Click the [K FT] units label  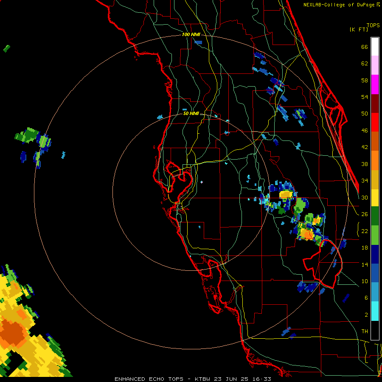(359, 29)
